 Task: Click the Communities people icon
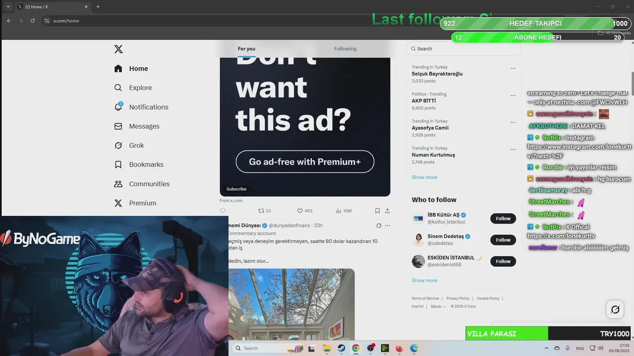coord(118,184)
